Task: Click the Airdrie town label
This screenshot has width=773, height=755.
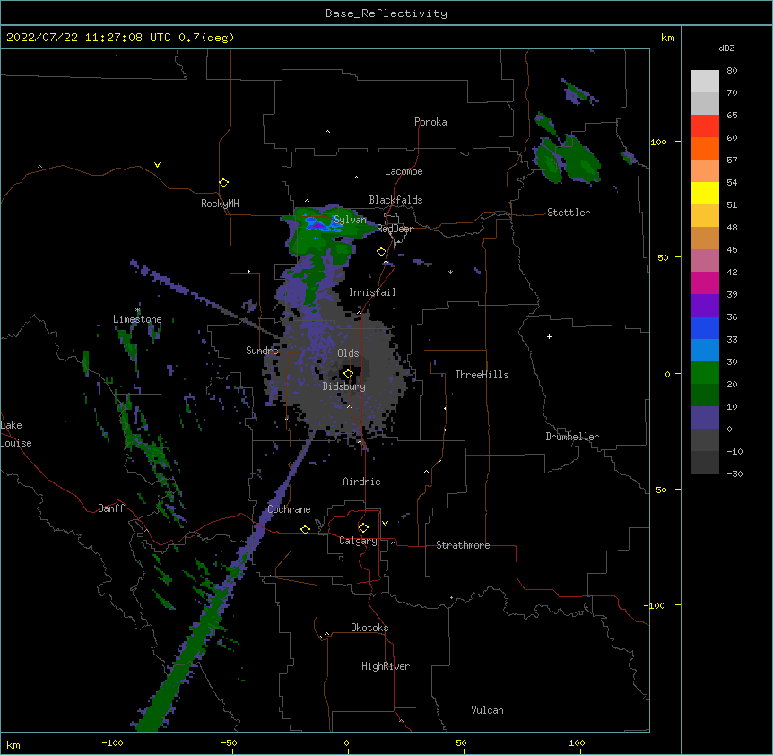Action: tap(361, 482)
